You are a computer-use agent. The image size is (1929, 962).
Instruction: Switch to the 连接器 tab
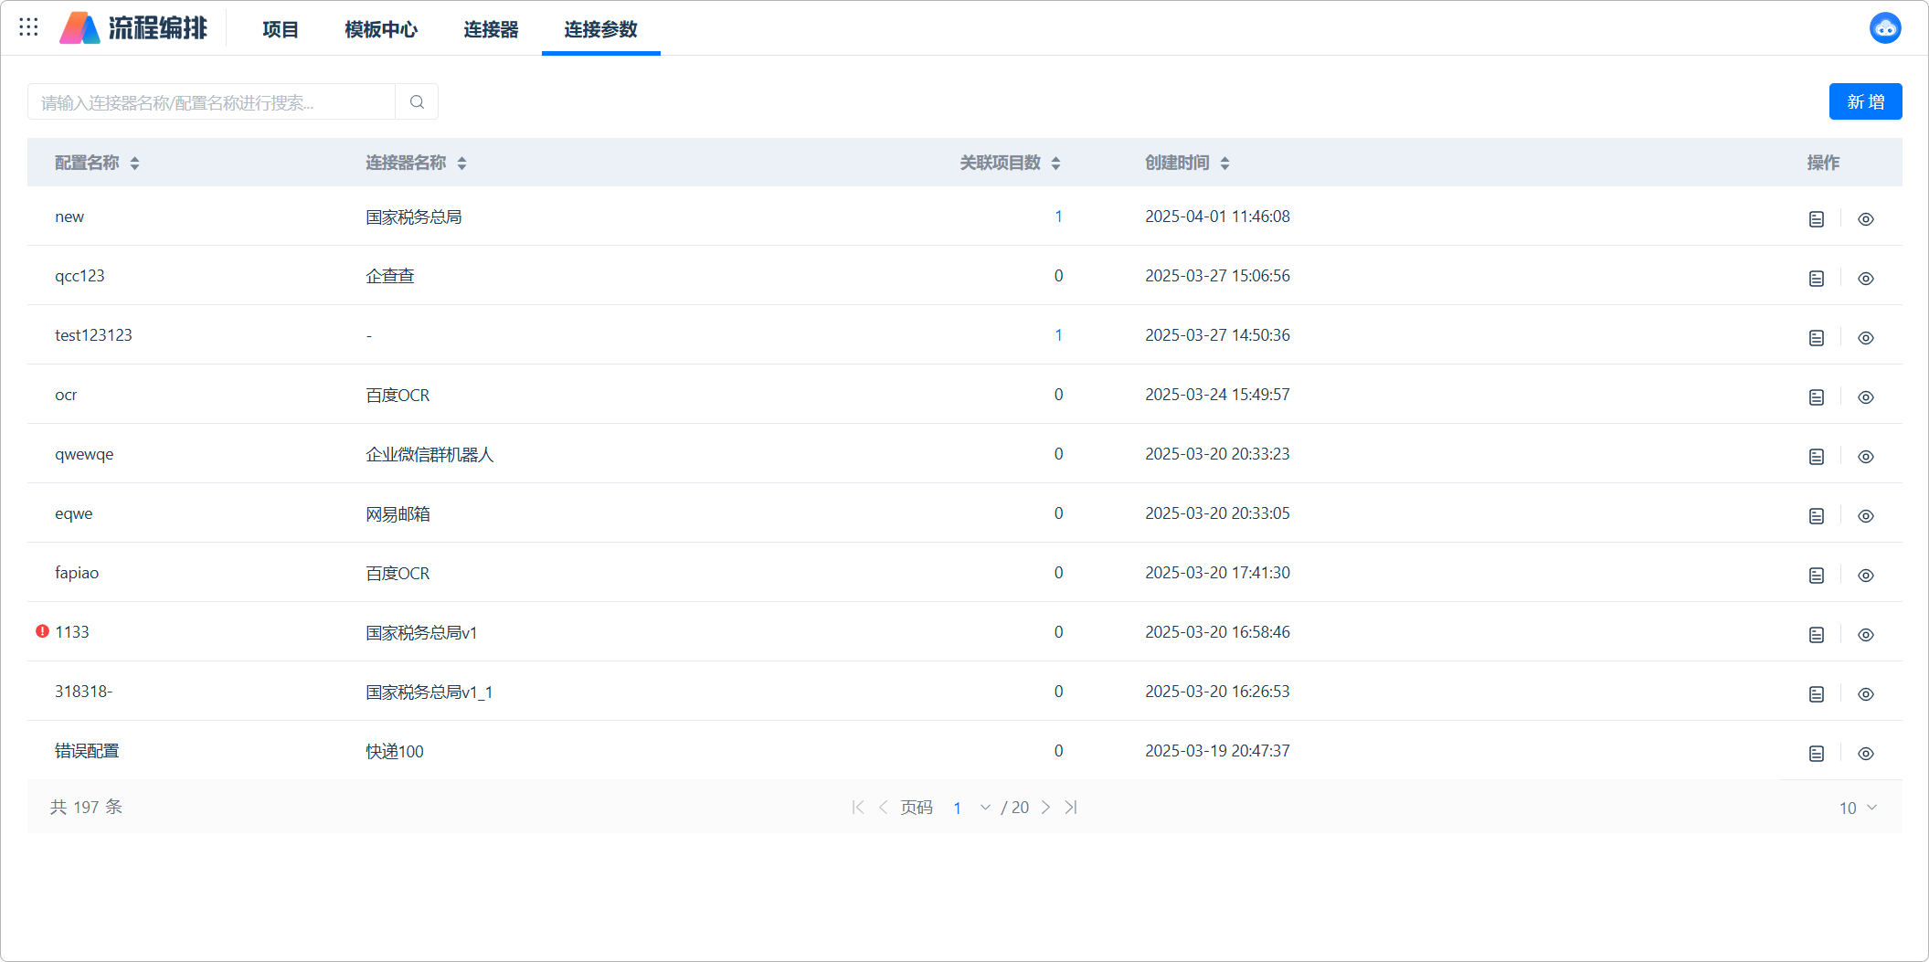point(491,29)
